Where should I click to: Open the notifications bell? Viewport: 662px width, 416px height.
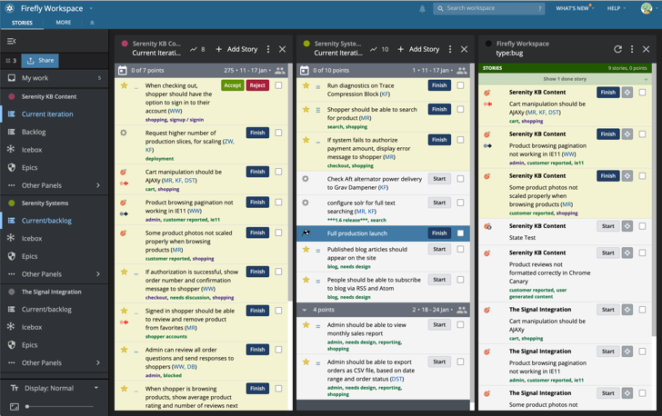click(422, 8)
